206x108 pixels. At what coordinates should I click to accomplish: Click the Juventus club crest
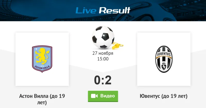164,59
